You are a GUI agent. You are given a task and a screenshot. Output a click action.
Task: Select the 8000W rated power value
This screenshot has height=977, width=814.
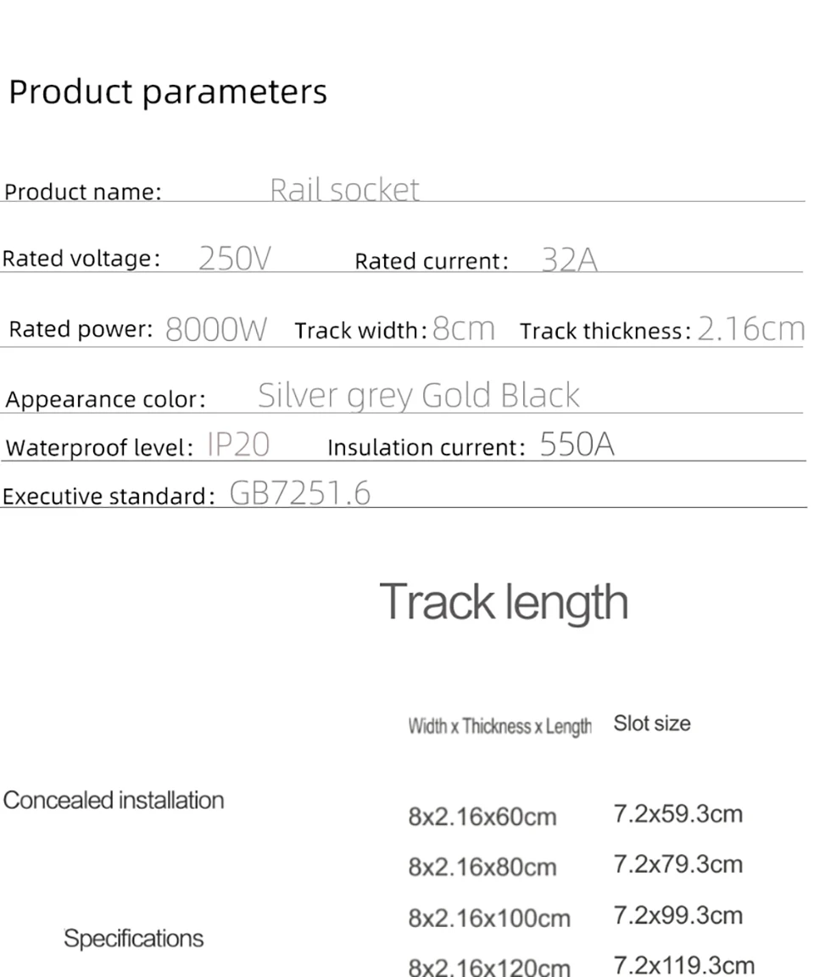tap(216, 328)
